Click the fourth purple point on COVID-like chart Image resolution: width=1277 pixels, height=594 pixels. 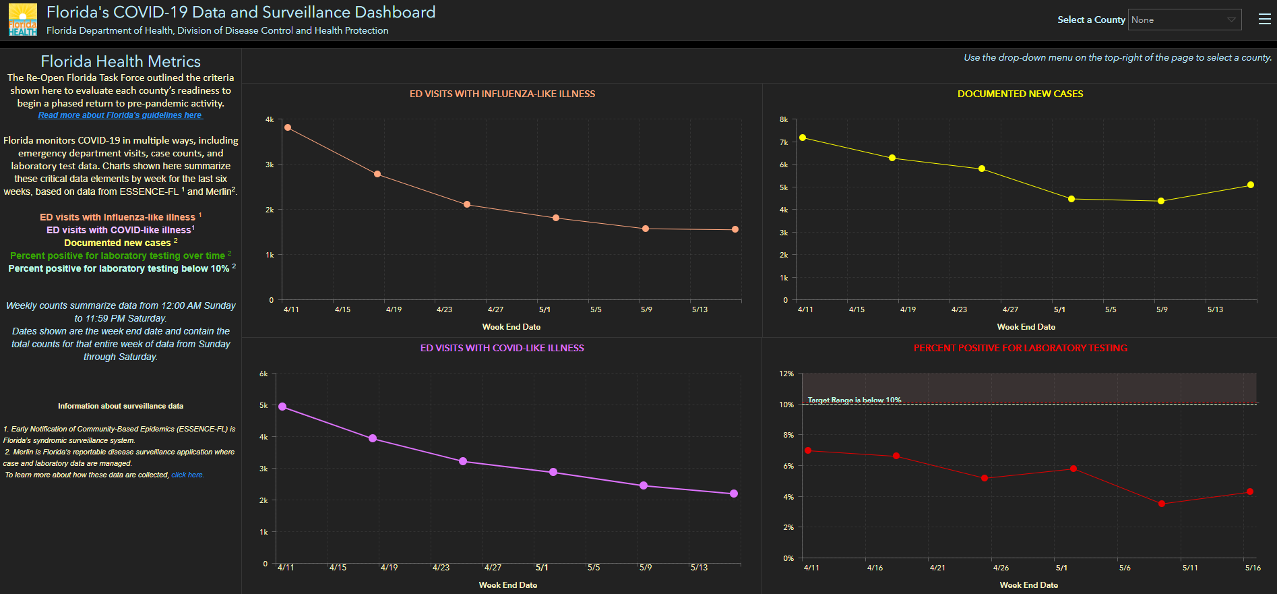[553, 472]
